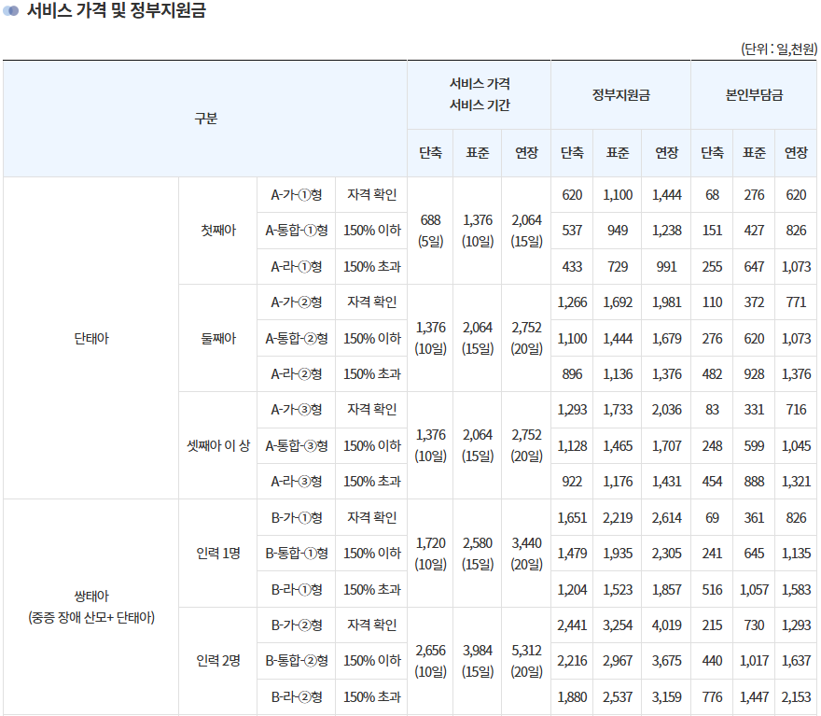Click the '인력 2명' cell

(218, 661)
